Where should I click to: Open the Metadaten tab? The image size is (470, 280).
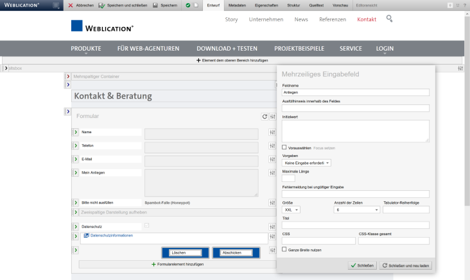237,5
